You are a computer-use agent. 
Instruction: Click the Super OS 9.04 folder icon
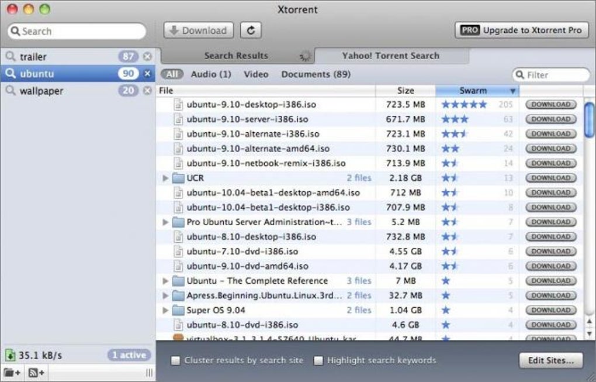tap(178, 310)
